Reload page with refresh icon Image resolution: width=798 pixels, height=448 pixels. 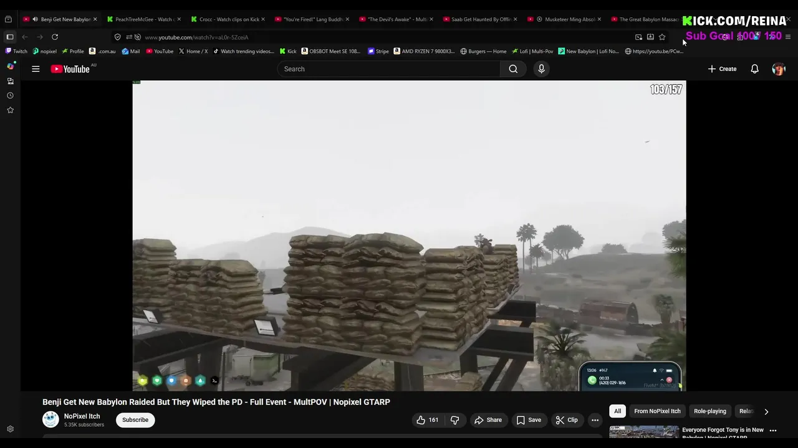click(55, 37)
